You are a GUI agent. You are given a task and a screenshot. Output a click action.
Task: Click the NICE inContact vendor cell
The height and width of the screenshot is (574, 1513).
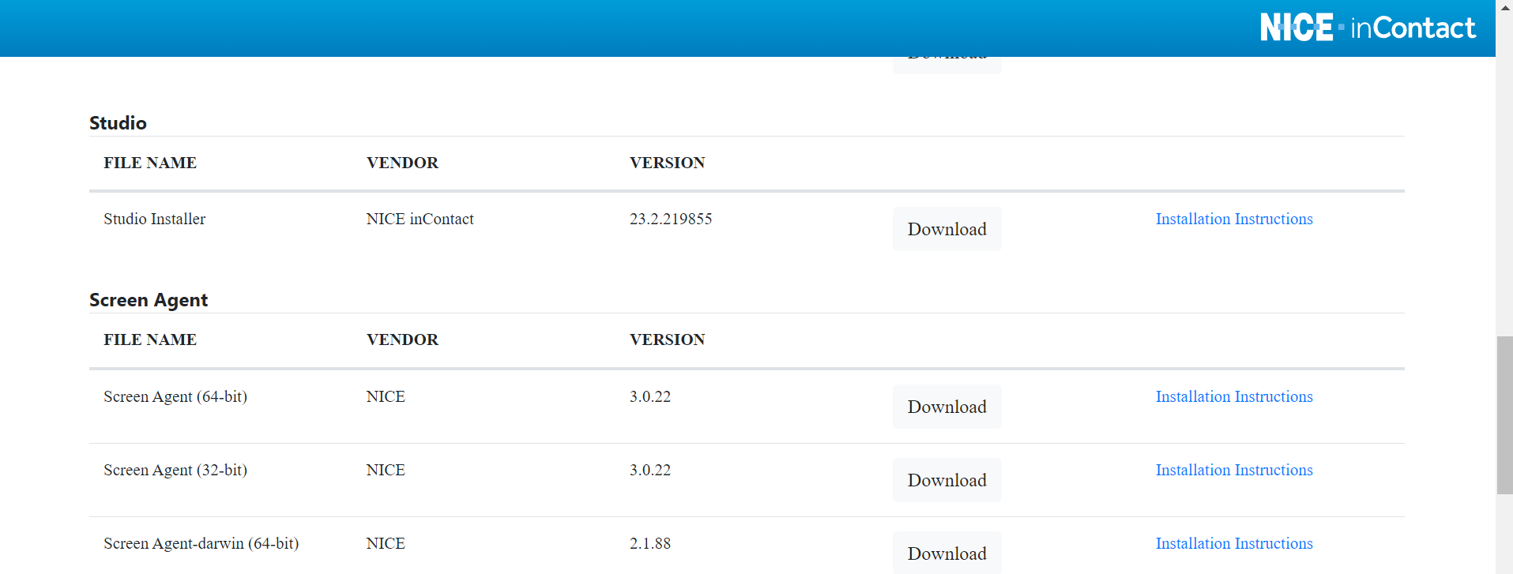(420, 219)
